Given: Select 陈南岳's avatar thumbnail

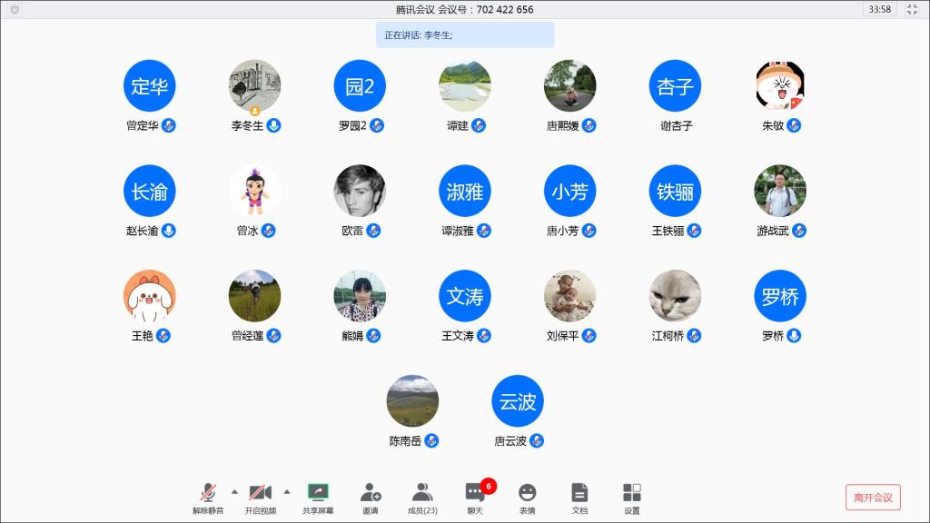Looking at the screenshot, I should pyautogui.click(x=412, y=401).
